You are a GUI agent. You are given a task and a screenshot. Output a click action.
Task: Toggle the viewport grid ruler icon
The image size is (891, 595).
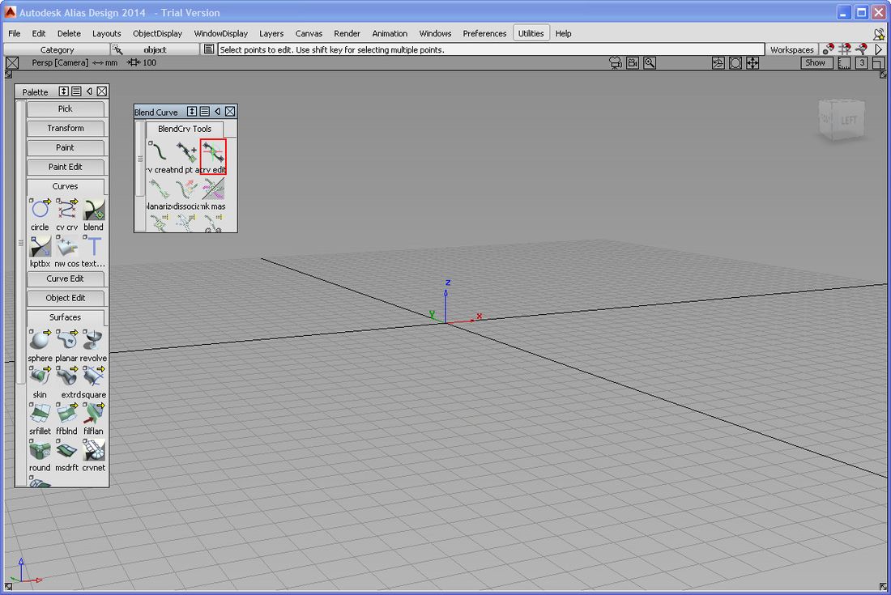coord(844,63)
